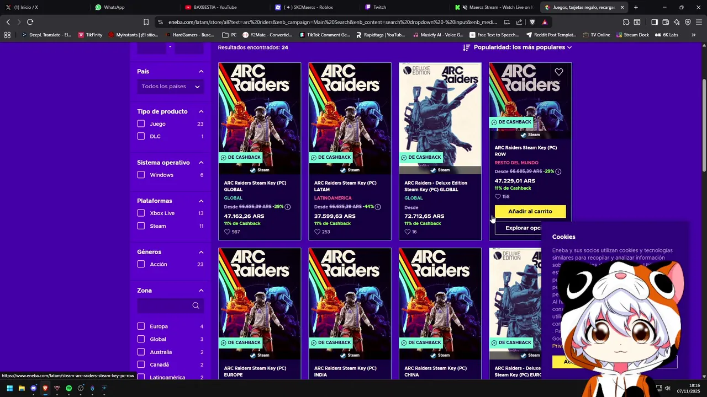Viewport: 707px width, 397px height.
Task: Enable the Xbox Live platform filter
Action: pyautogui.click(x=141, y=213)
